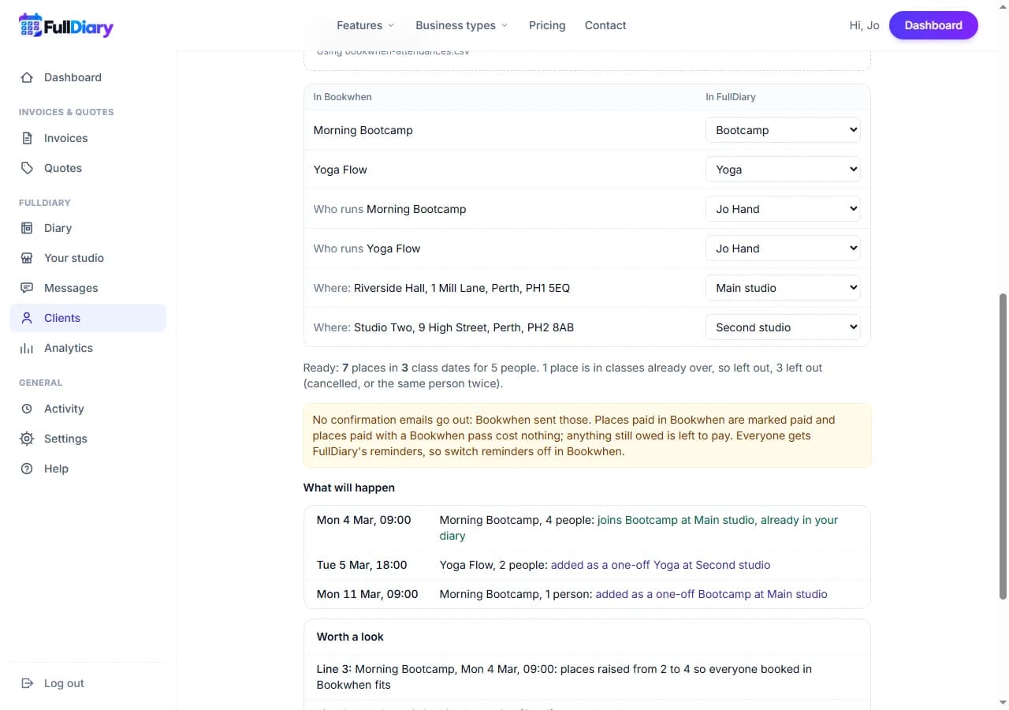Open the Contact page
The height and width of the screenshot is (710, 1009).
605,25
